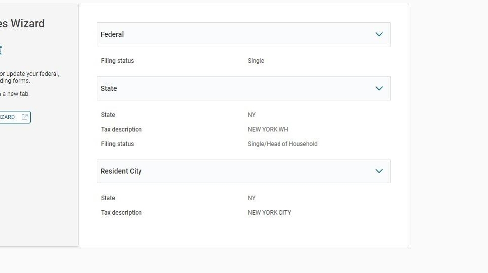The width and height of the screenshot is (488, 273).
Task: Select the Federal filing status value Single
Action: [x=256, y=61]
